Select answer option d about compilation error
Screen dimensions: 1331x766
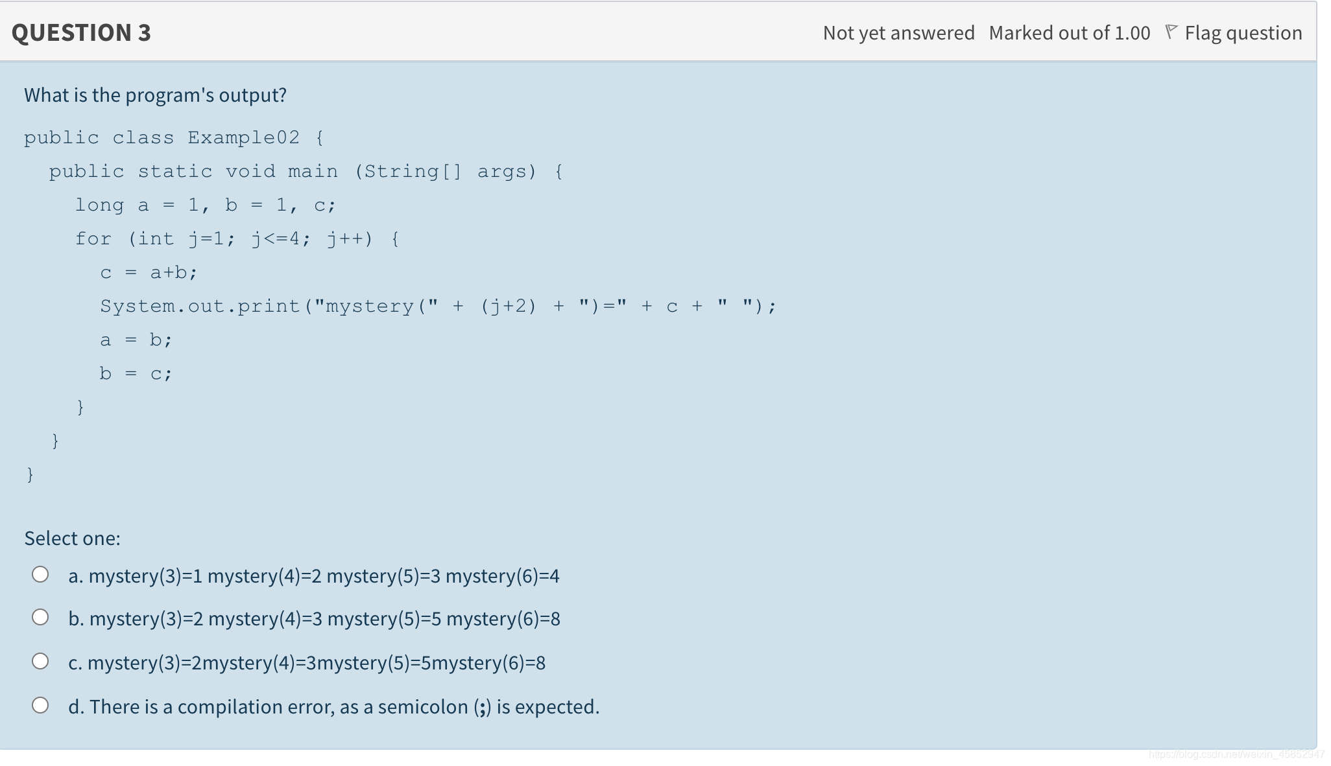coord(41,703)
